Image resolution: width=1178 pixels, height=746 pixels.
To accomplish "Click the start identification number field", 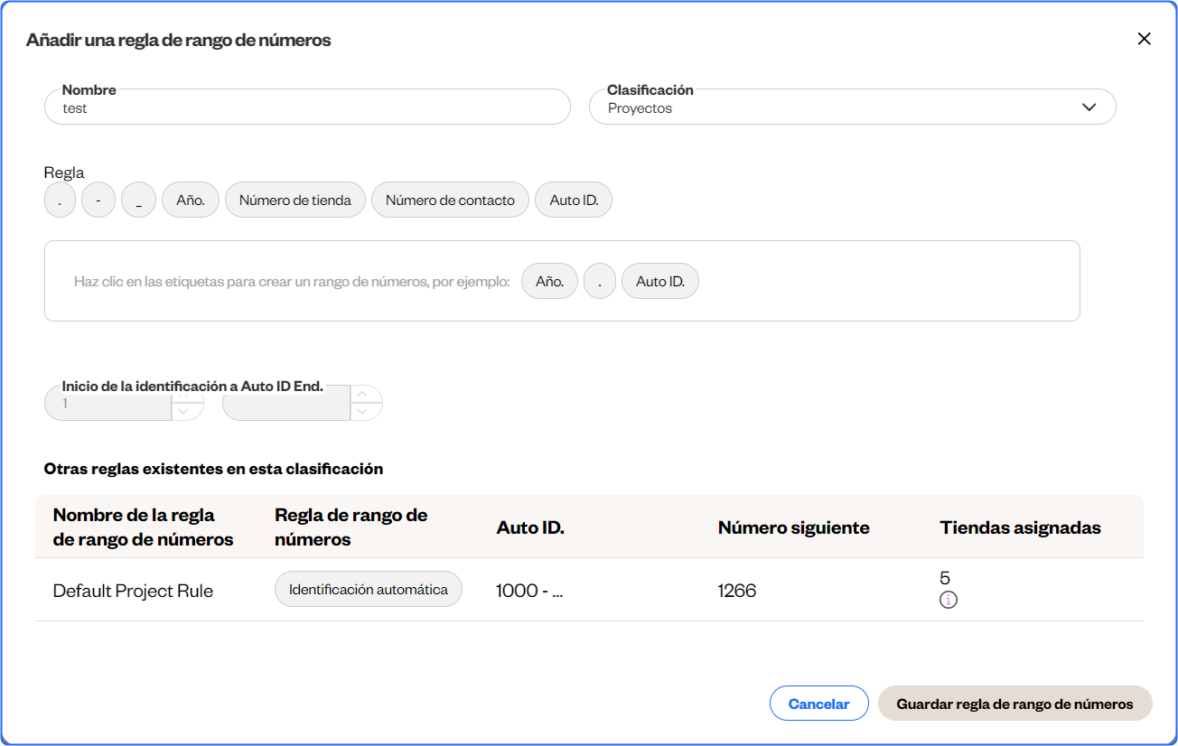I will click(x=108, y=404).
